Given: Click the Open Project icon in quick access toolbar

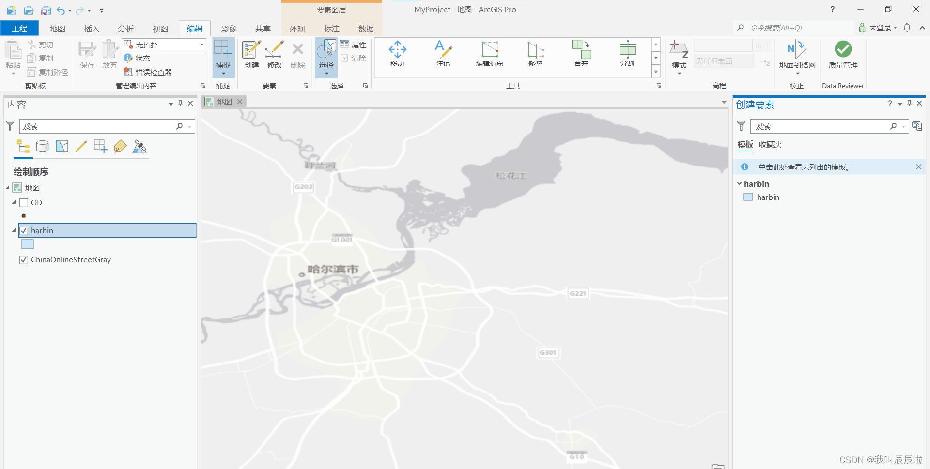Looking at the screenshot, I should tap(29, 10).
